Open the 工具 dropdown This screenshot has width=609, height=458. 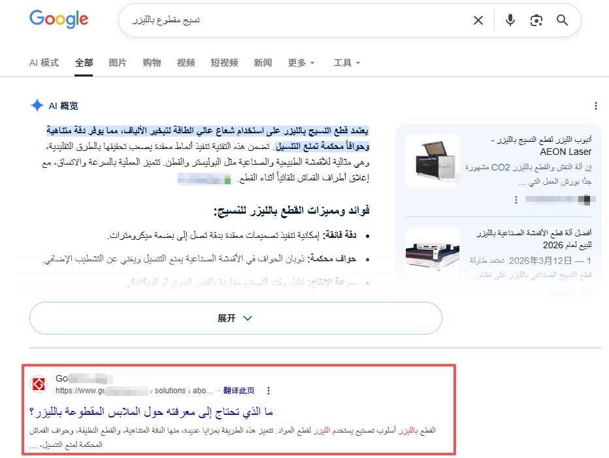point(347,63)
